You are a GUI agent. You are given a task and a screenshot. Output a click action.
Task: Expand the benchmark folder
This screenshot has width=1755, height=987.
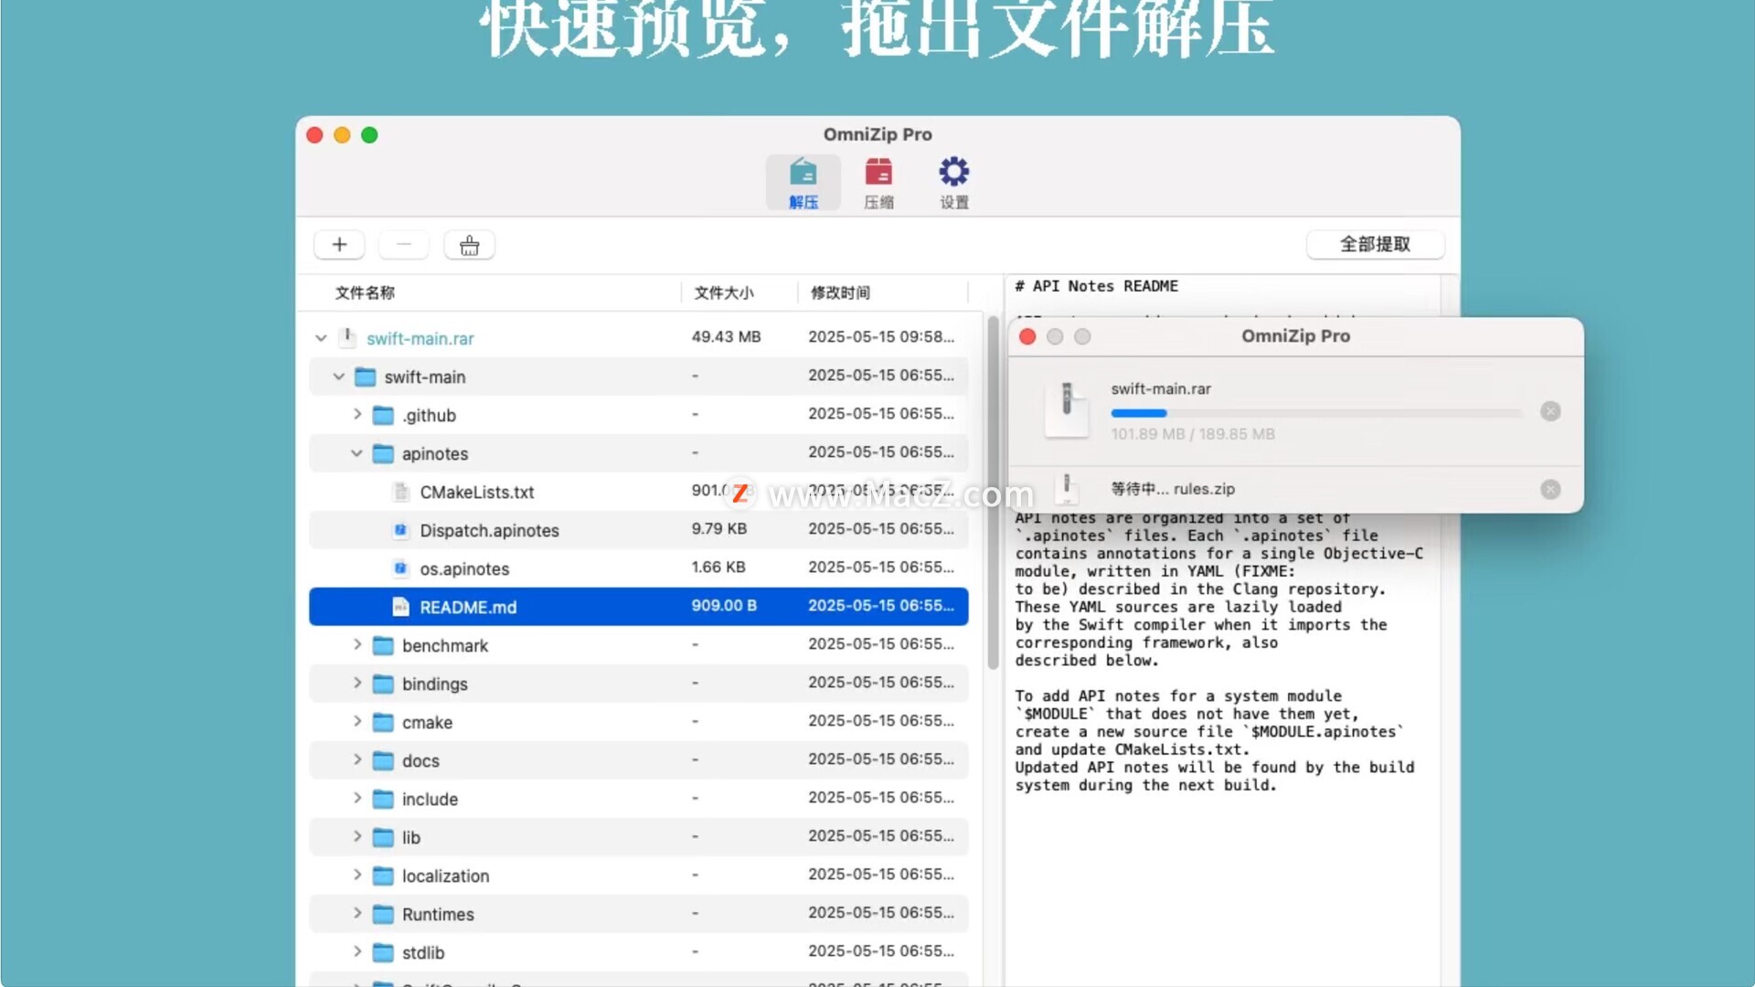(x=357, y=645)
